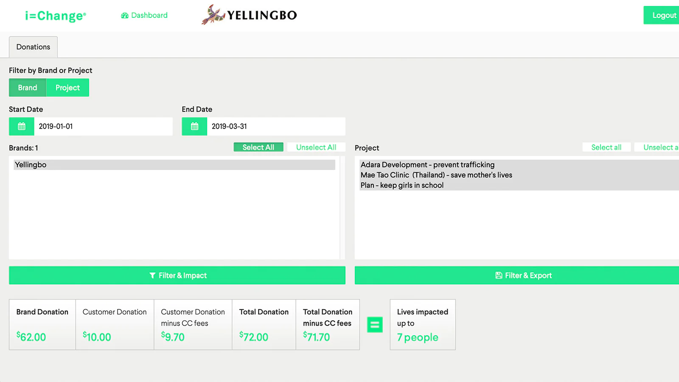
Task: Select Plan - keep girls in school
Action: pos(519,185)
